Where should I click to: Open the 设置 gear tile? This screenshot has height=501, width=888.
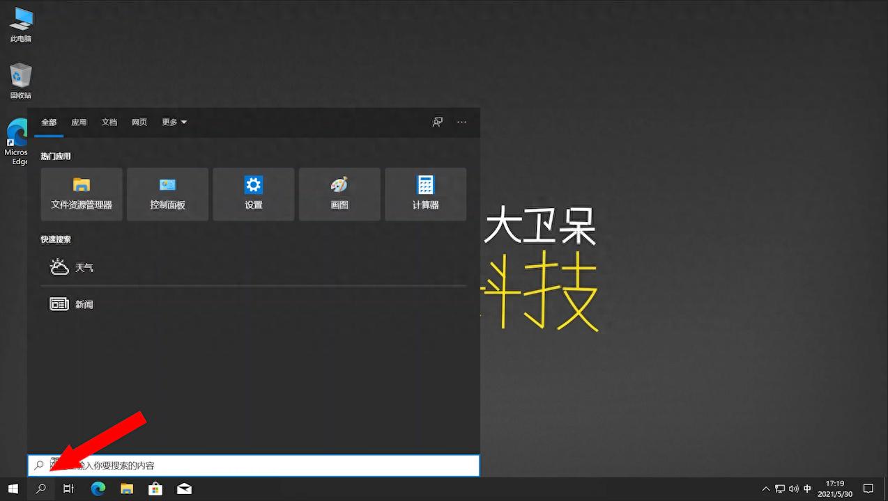[x=254, y=194]
